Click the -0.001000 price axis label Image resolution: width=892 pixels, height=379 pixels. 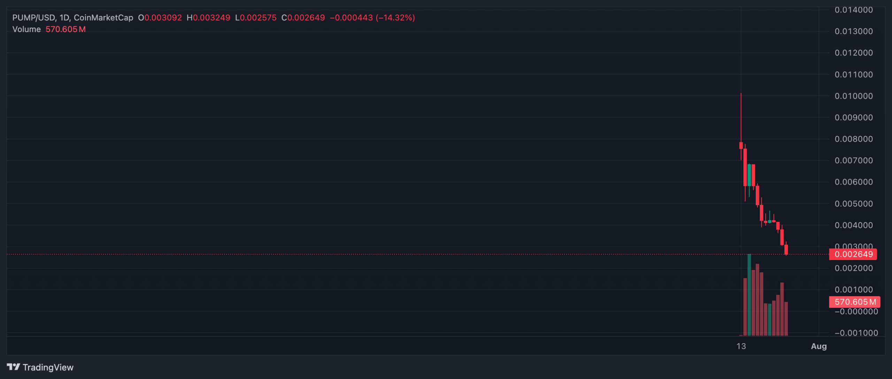pos(856,333)
